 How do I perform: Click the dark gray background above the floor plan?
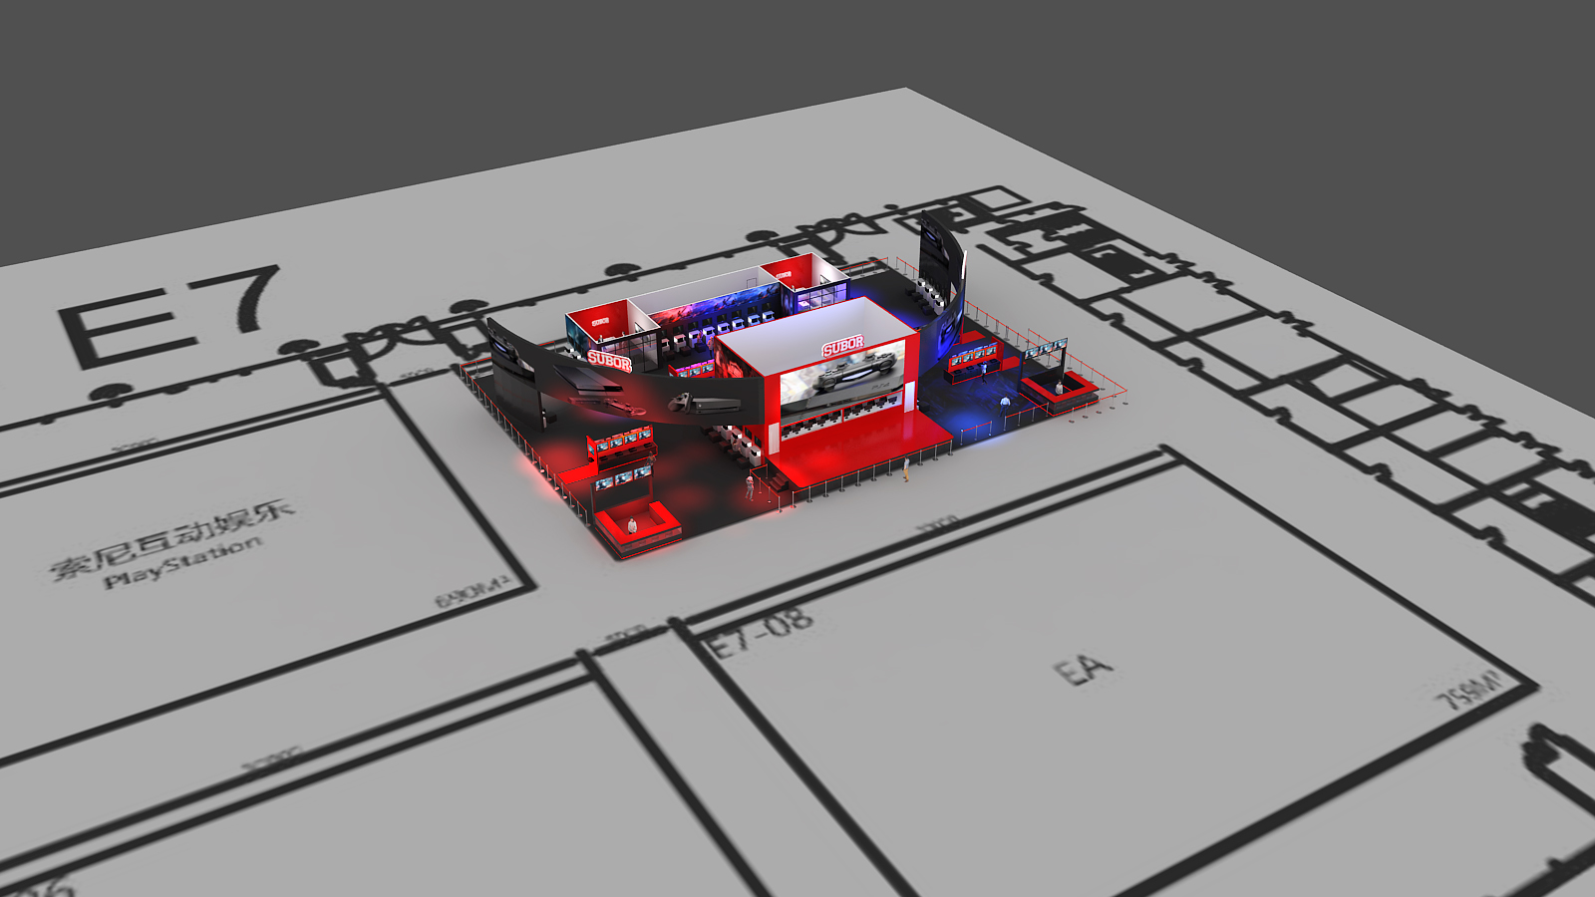[399, 100]
